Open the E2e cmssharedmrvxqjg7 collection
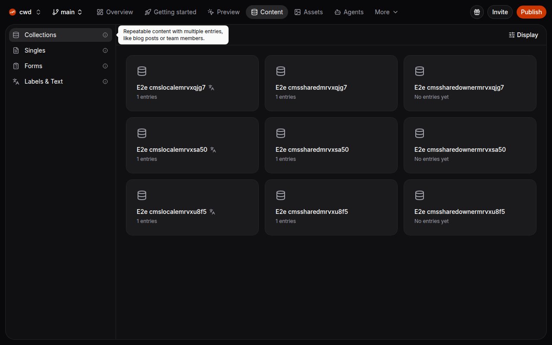The height and width of the screenshot is (345, 552). click(331, 83)
